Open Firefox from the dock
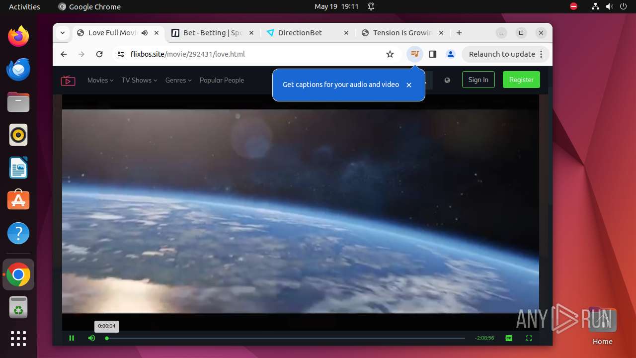 18,36
